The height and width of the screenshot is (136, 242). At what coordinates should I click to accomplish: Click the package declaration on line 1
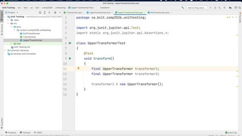coord(111,17)
